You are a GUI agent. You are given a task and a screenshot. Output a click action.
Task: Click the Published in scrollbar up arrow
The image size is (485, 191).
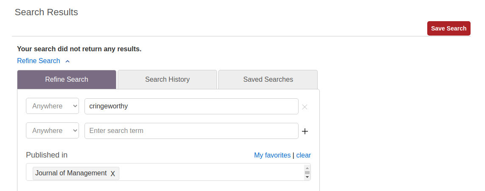coord(307,168)
